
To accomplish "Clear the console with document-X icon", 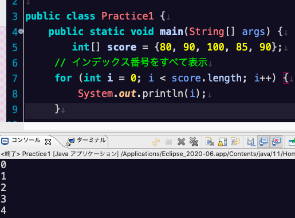I will click(x=210, y=142).
